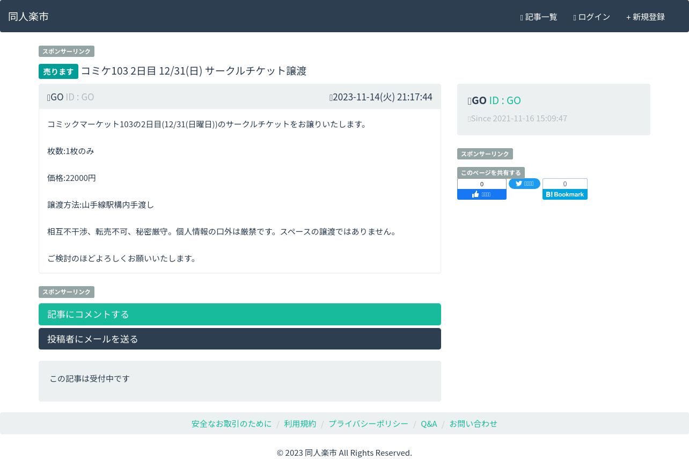The height and width of the screenshot is (459, 689).
Task: Click the このページを共有する label
Action: click(491, 173)
